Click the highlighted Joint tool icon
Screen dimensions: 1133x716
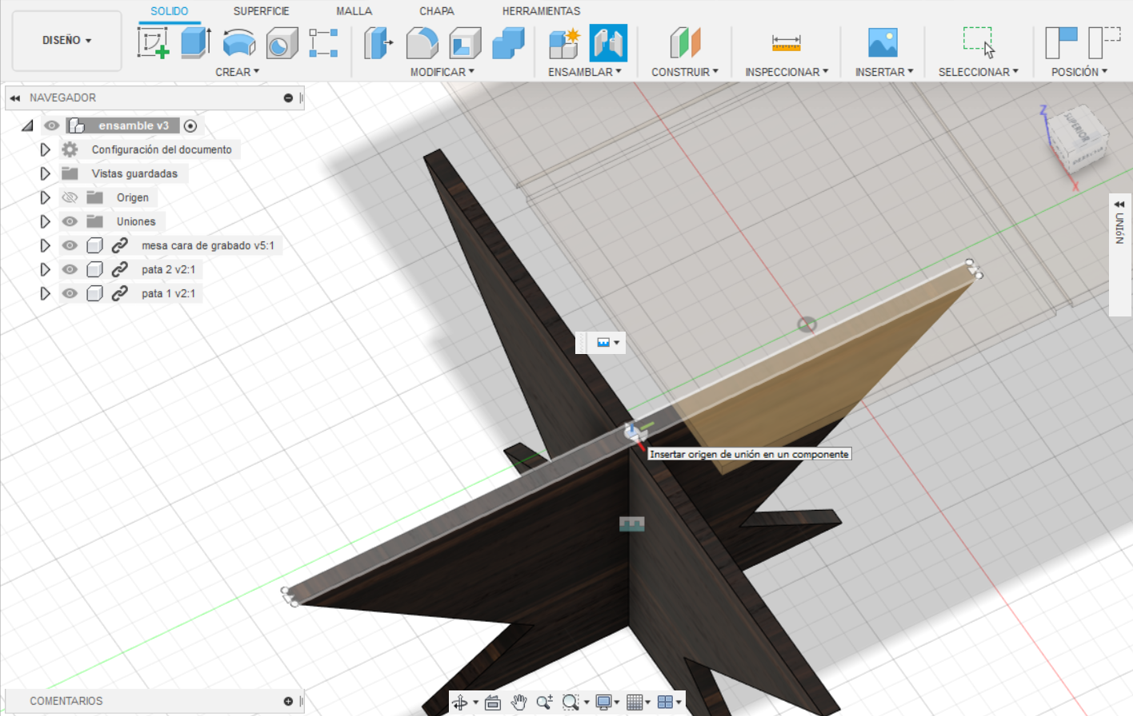click(x=608, y=43)
